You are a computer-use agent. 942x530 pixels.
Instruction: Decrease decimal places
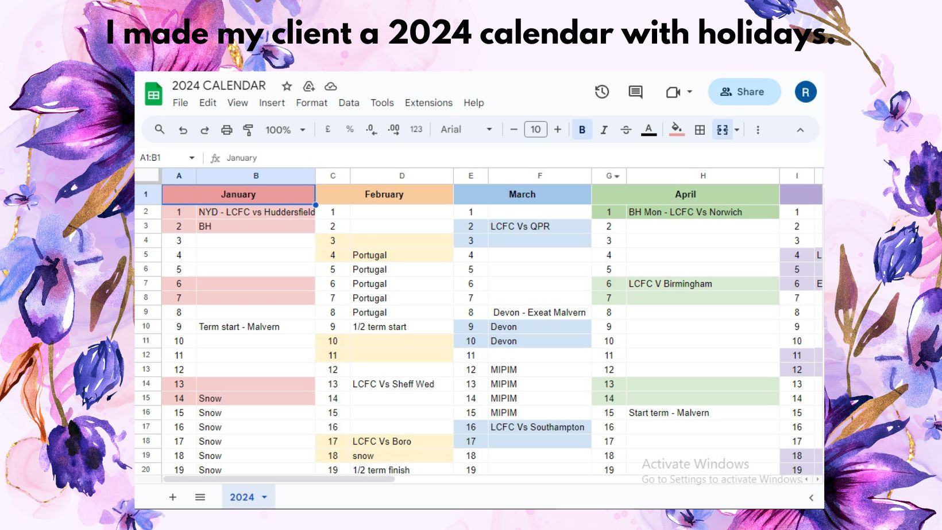(371, 130)
